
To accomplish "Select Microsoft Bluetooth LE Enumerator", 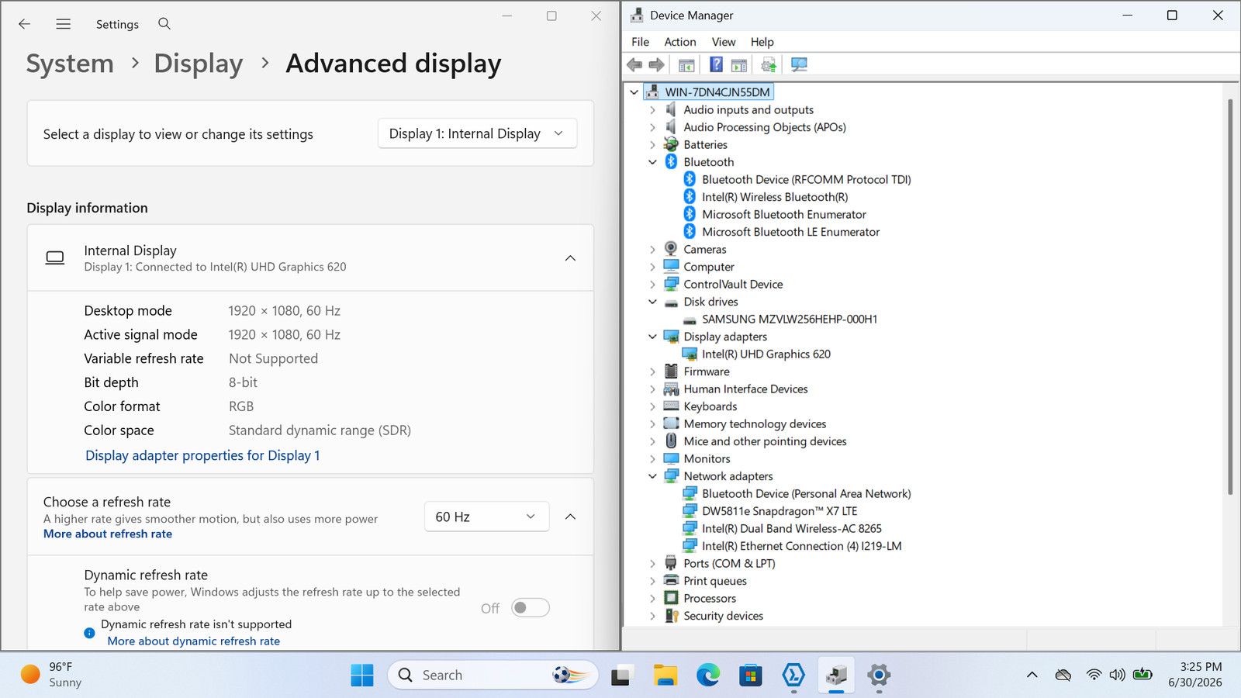I will tap(790, 232).
